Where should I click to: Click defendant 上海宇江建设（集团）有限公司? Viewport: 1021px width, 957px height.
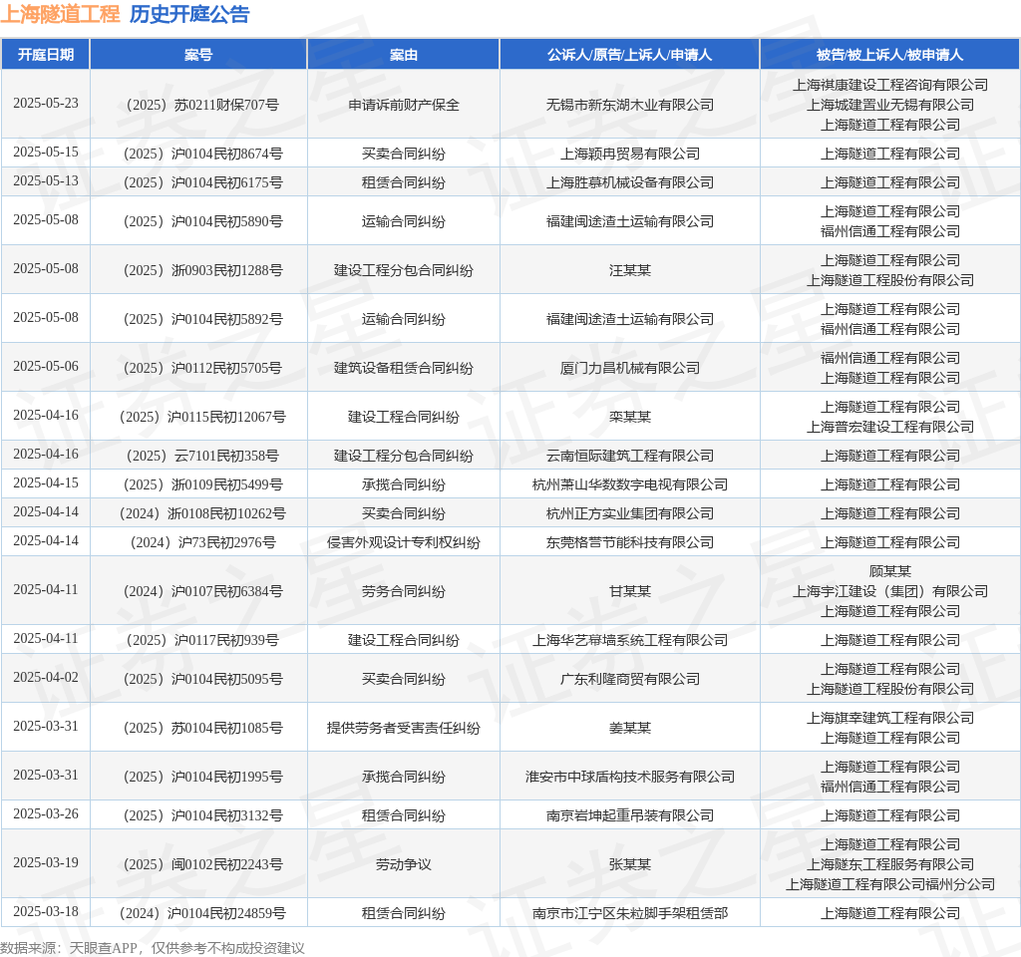(x=890, y=591)
